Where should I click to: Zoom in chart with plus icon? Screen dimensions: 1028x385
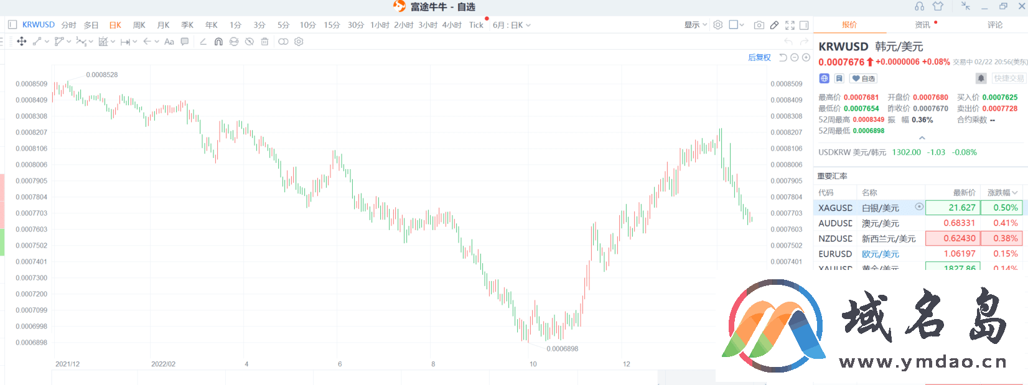[x=806, y=58]
